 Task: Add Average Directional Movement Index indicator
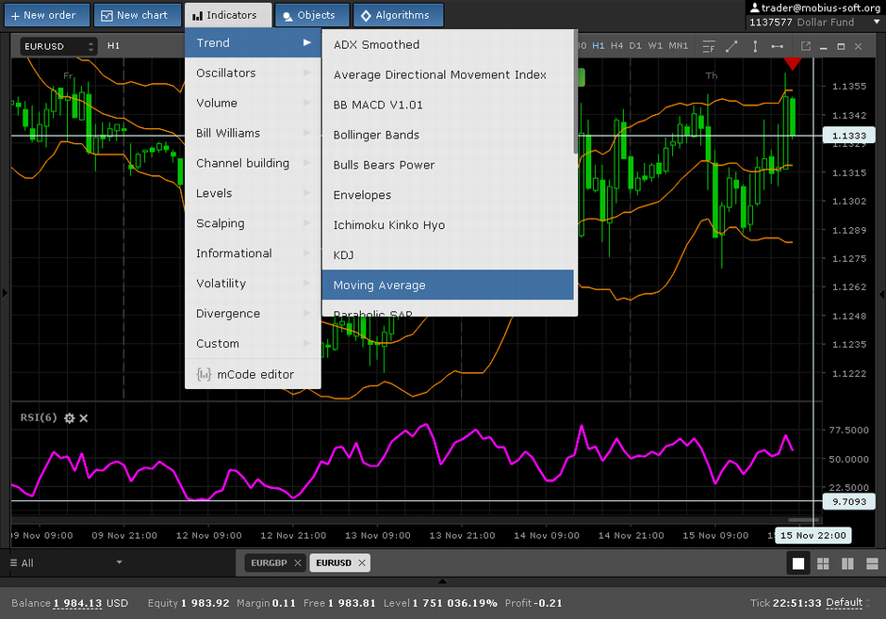tap(448, 74)
